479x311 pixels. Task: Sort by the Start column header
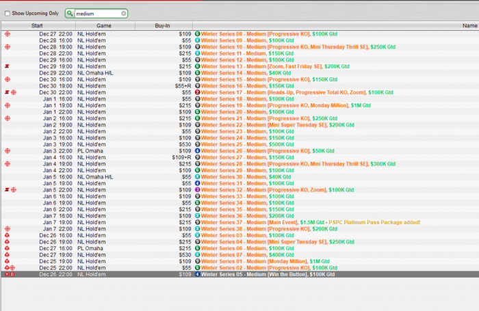(37, 26)
